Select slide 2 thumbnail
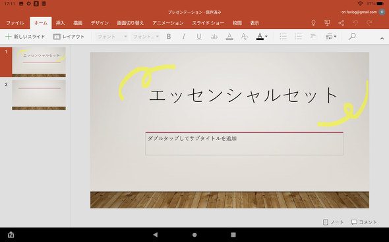 pos(39,95)
